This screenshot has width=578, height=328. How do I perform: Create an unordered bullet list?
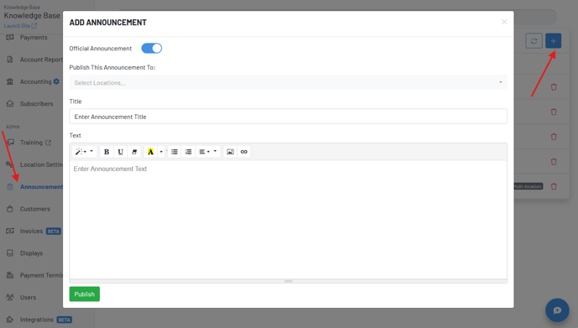pyautogui.click(x=175, y=152)
